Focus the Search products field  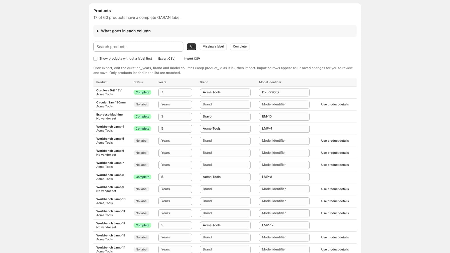tap(138, 47)
